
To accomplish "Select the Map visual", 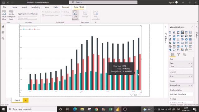I will click(170, 43).
